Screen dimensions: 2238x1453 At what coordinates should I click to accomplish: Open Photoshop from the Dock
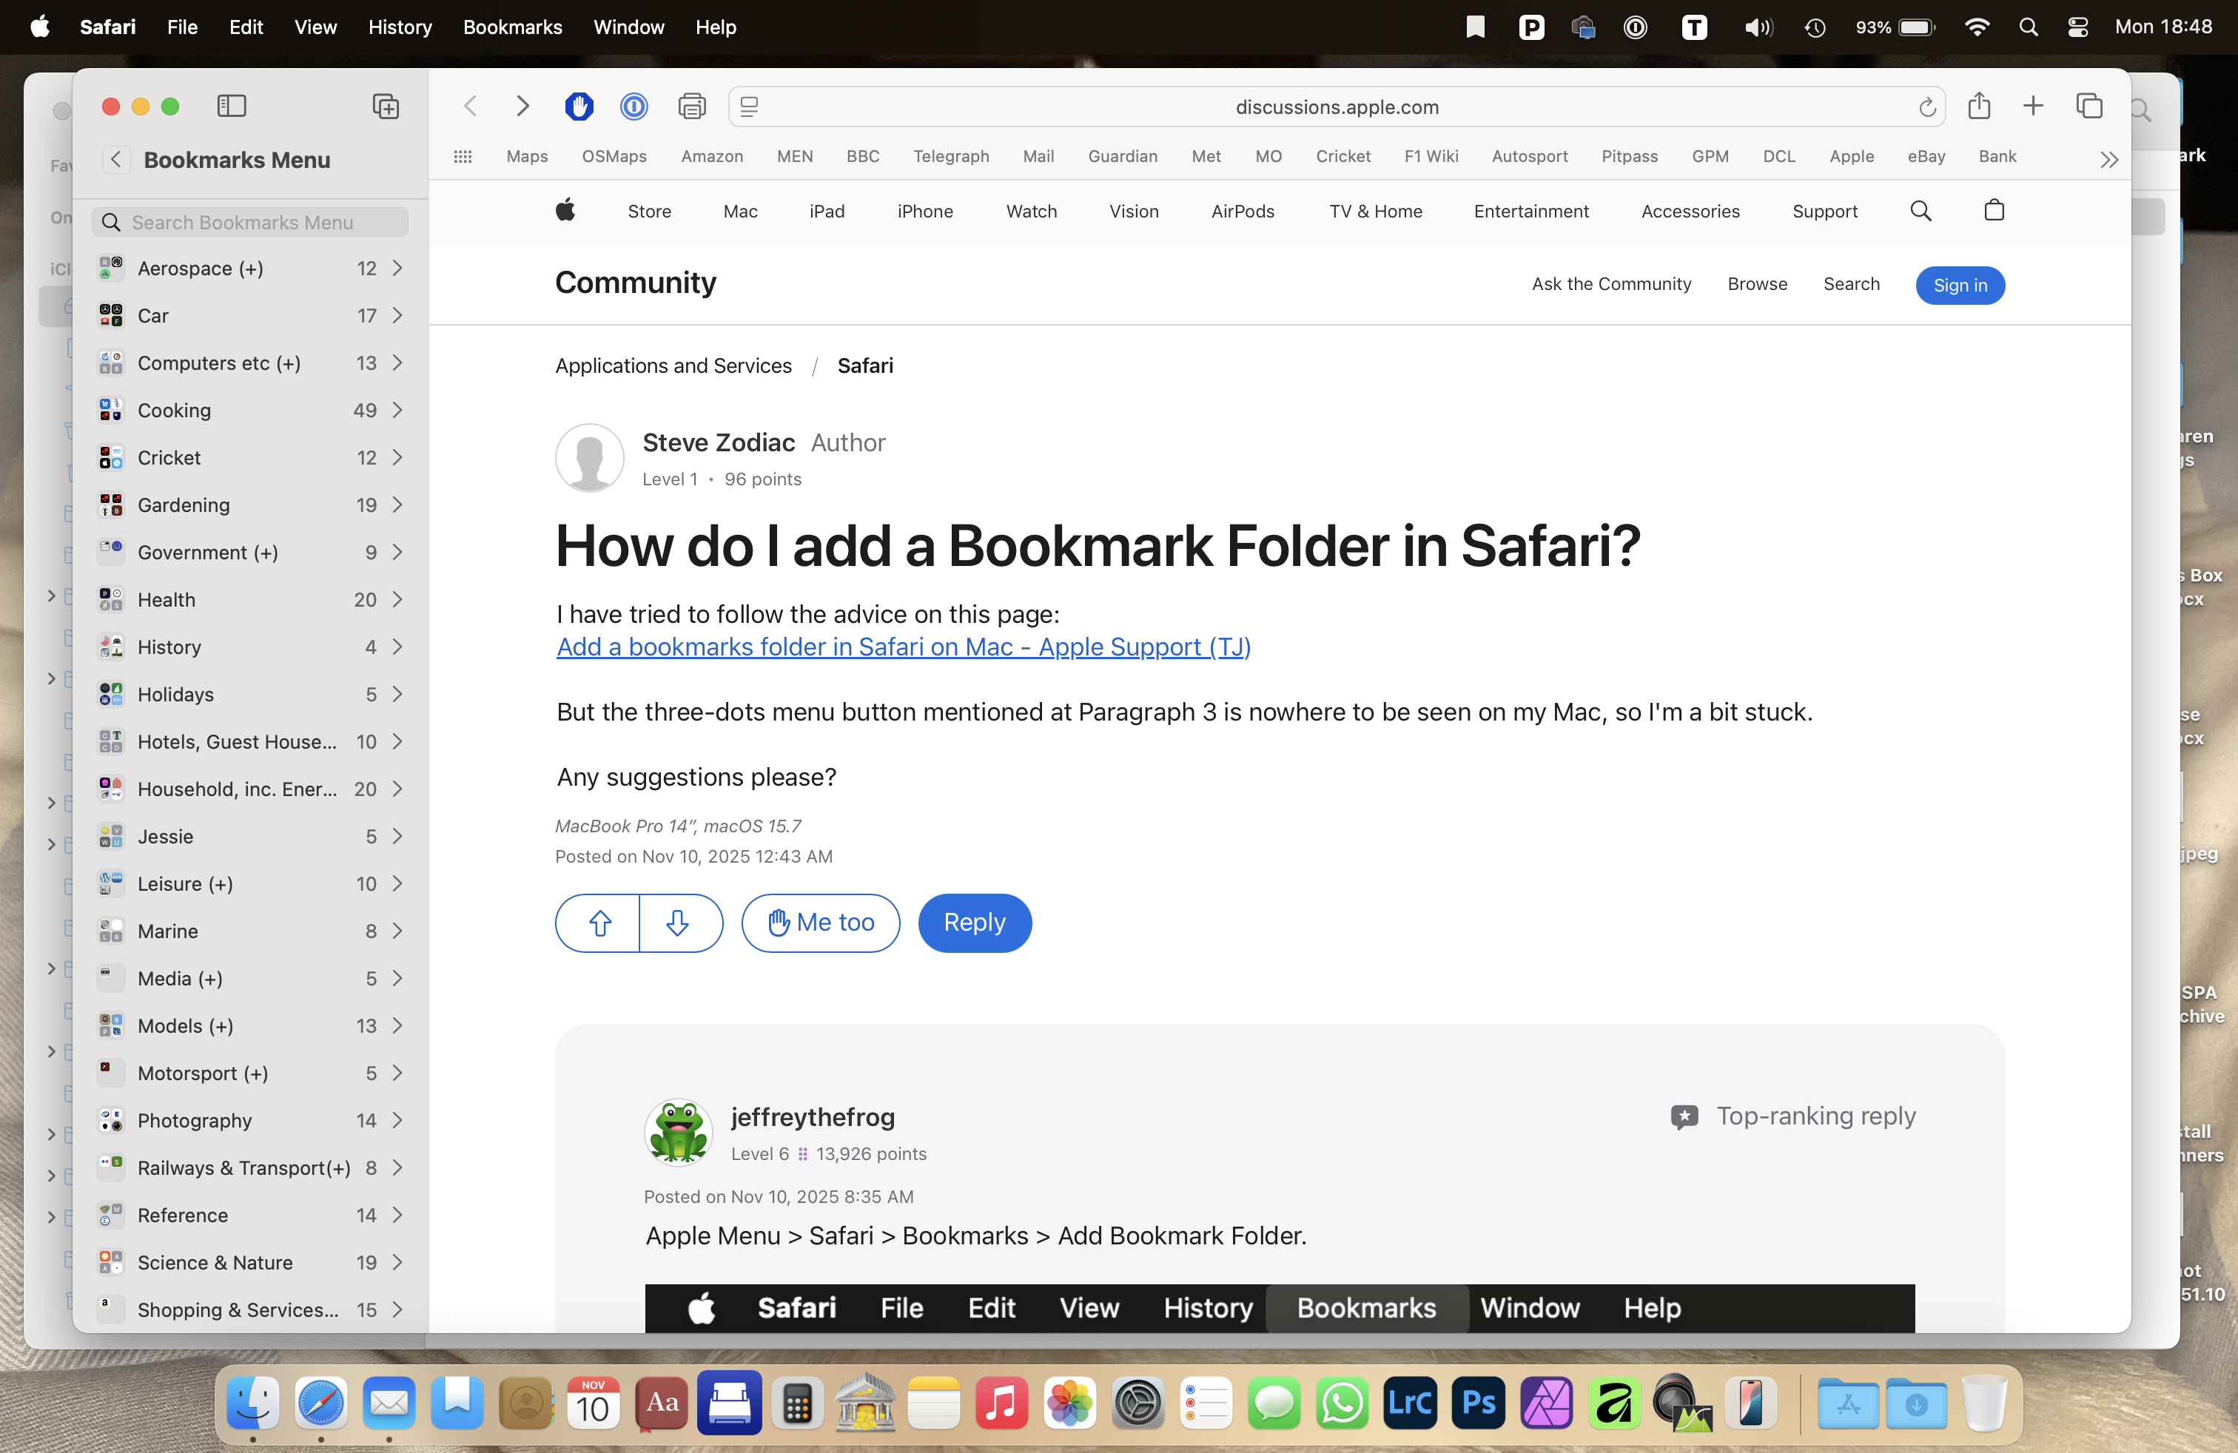tap(1477, 1403)
